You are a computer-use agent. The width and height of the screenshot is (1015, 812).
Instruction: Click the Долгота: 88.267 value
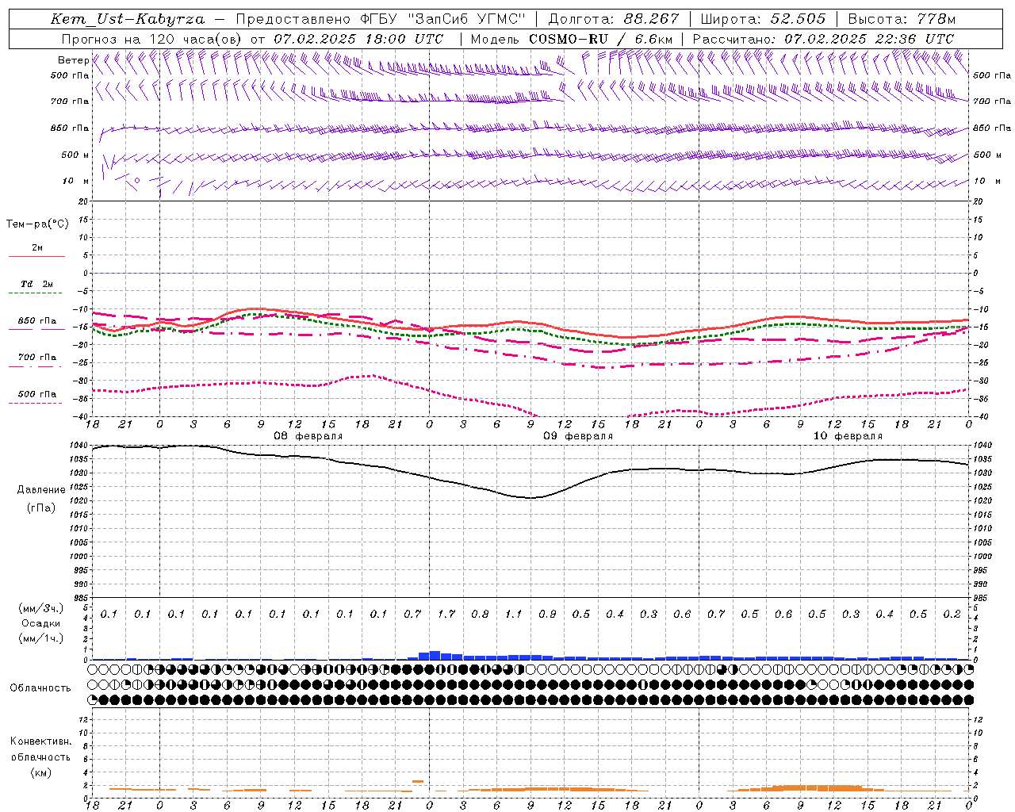coord(614,19)
